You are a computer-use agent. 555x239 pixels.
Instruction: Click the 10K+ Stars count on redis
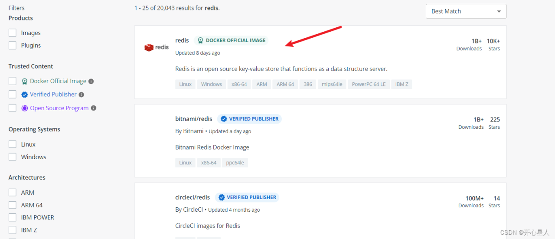click(493, 41)
